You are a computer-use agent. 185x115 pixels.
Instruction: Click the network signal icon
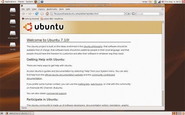[159, 2]
